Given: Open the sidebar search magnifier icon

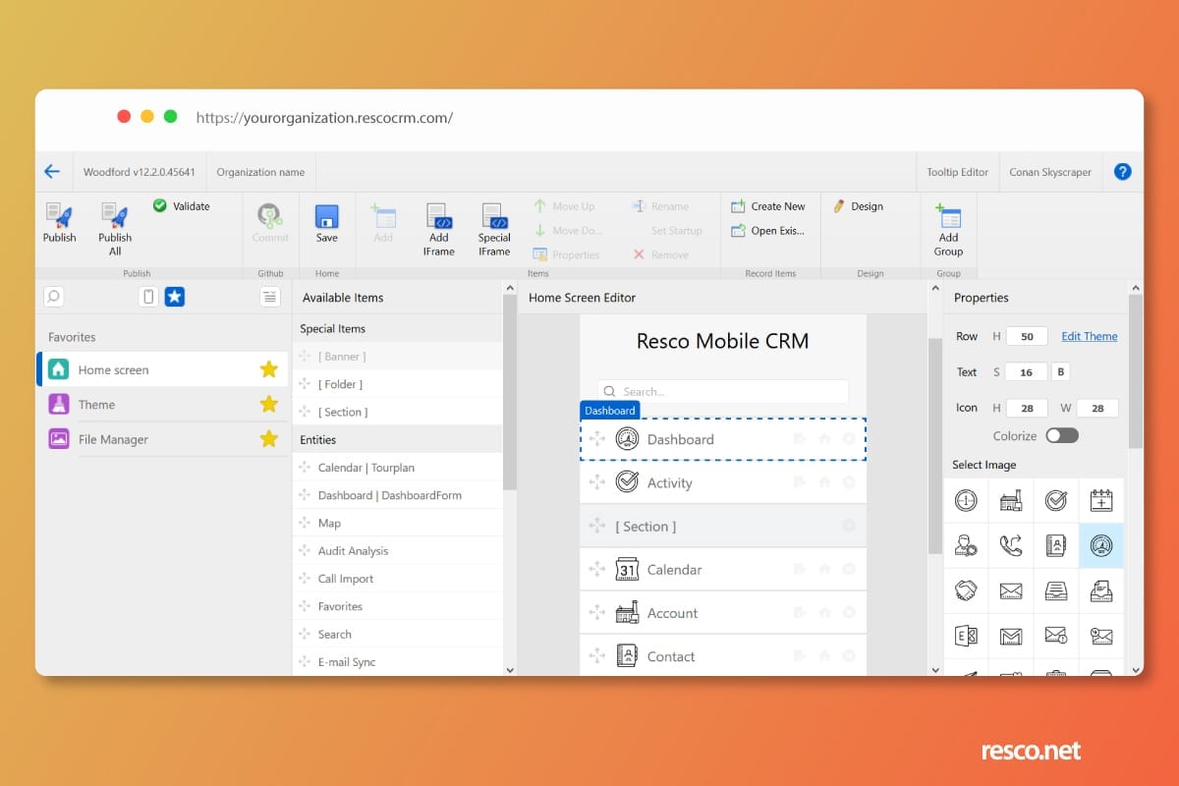Looking at the screenshot, I should (54, 297).
